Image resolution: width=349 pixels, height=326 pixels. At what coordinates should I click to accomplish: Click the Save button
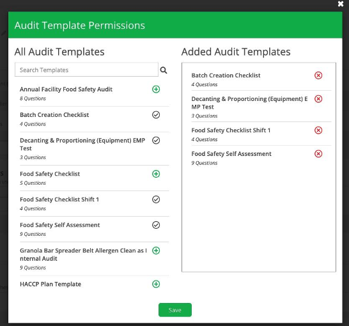(175, 310)
